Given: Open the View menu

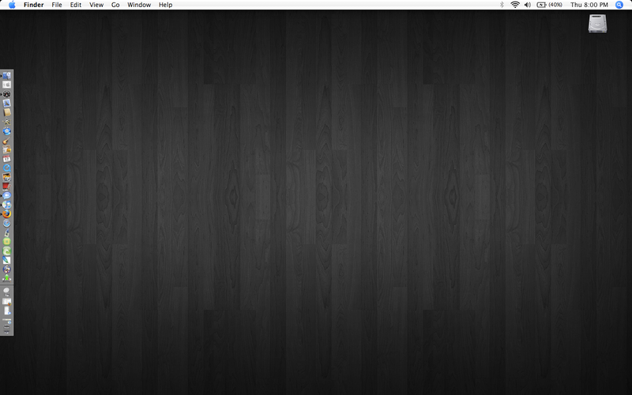Looking at the screenshot, I should tap(96, 5).
